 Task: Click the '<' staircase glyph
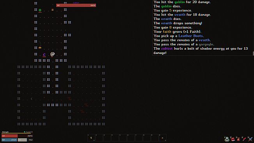click(32, 98)
